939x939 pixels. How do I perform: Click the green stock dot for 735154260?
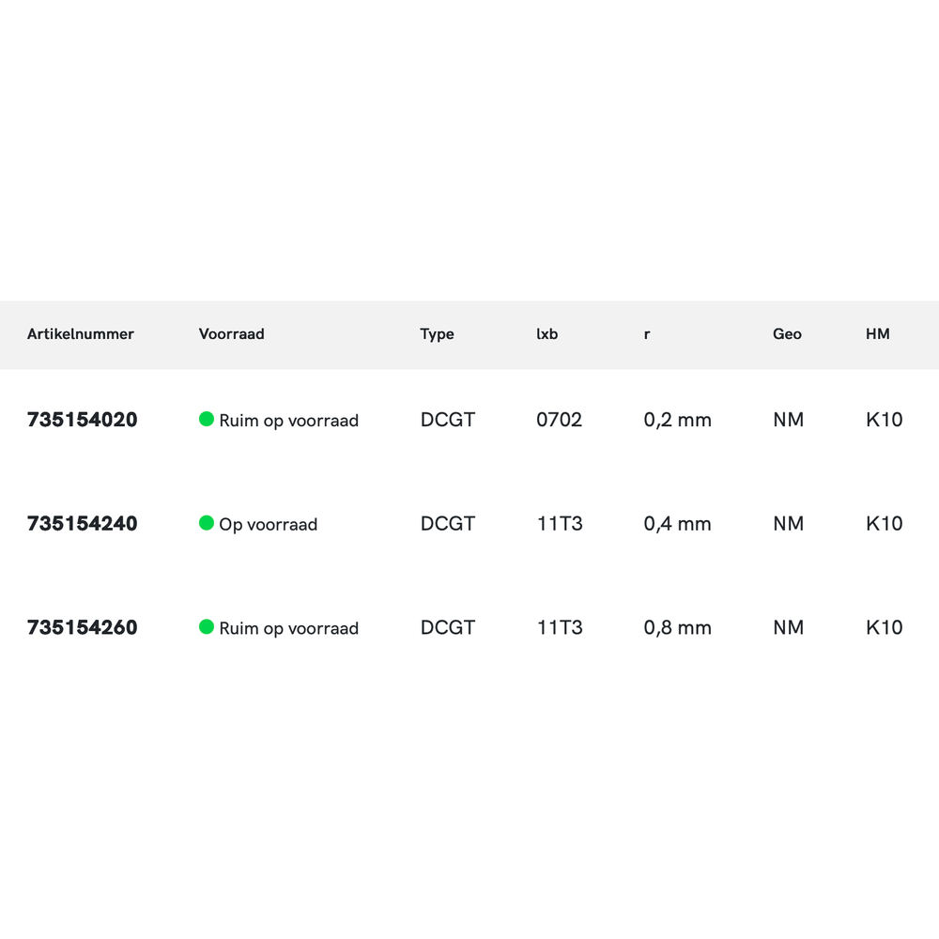pos(207,626)
